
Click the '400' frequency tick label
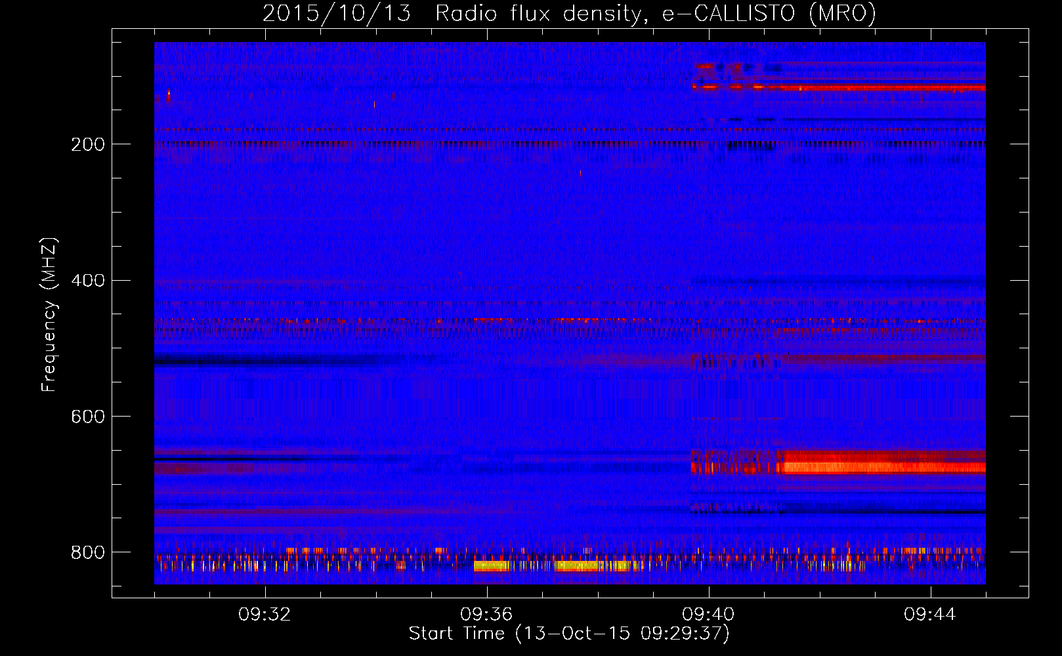point(88,281)
